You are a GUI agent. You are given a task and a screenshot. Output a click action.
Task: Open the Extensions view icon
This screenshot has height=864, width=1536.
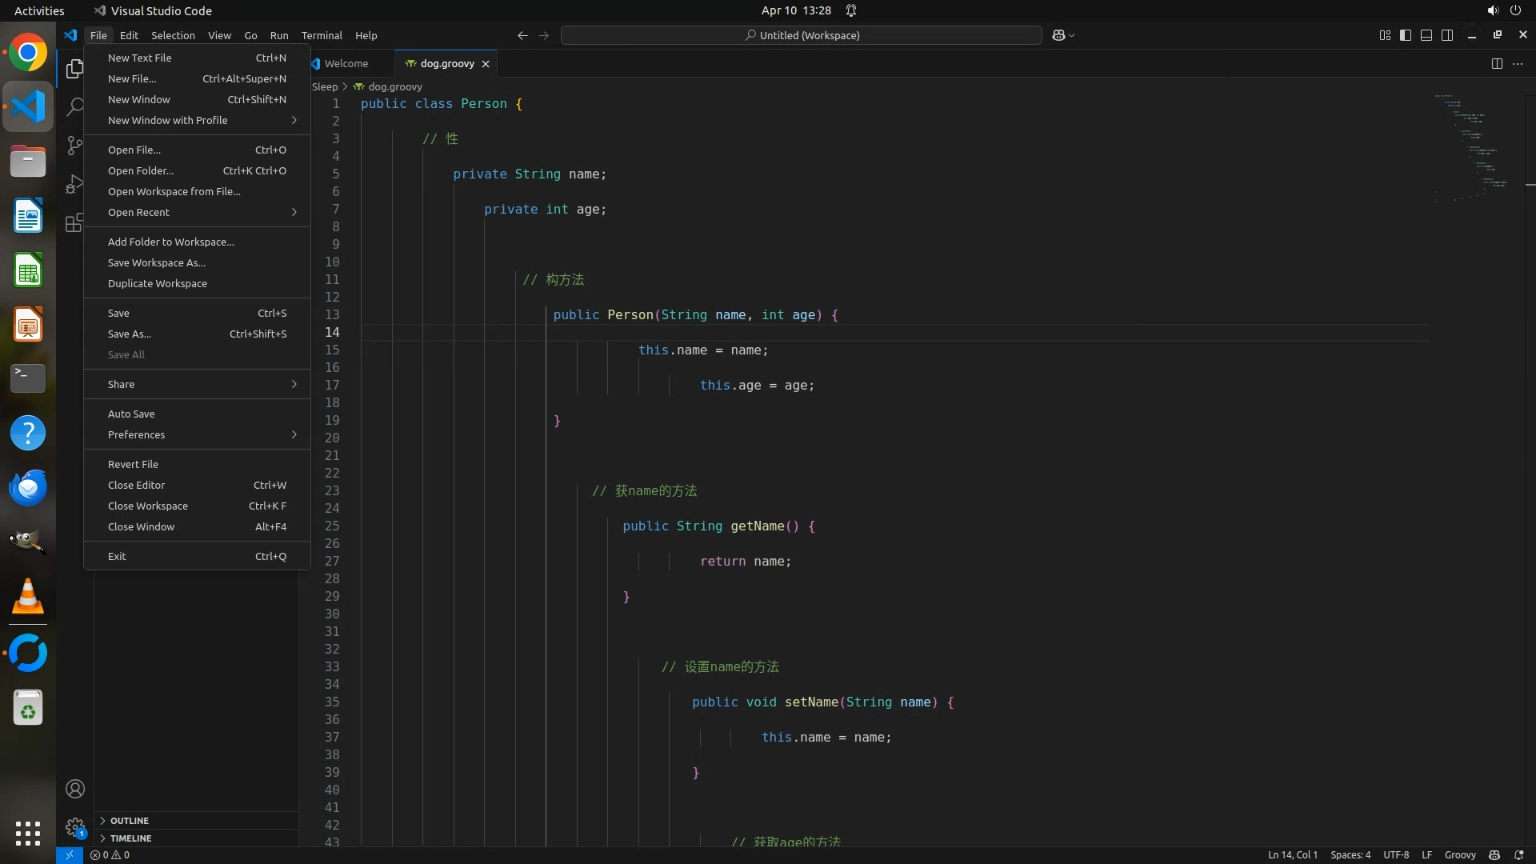tap(74, 222)
